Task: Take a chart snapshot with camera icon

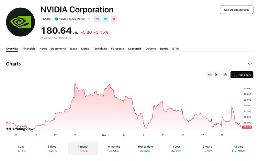Action: 225,75
